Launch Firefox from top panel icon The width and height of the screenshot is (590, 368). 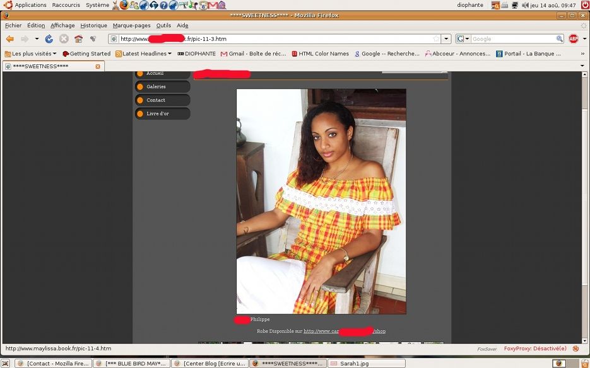coord(124,5)
